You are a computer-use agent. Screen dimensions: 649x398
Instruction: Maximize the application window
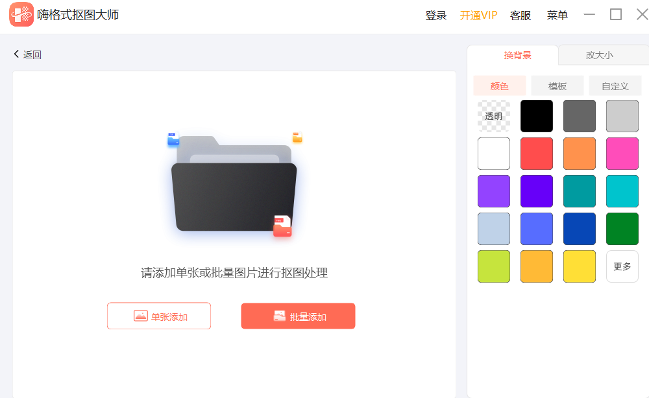click(x=616, y=14)
